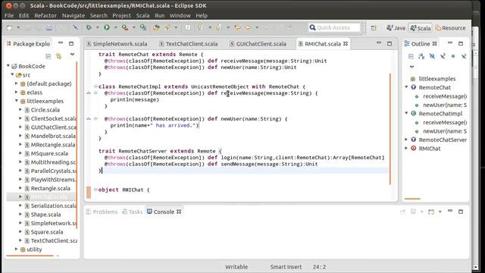Minimize the Package Explorer view
This screenshot has height=273, width=485.
pos(61,42)
